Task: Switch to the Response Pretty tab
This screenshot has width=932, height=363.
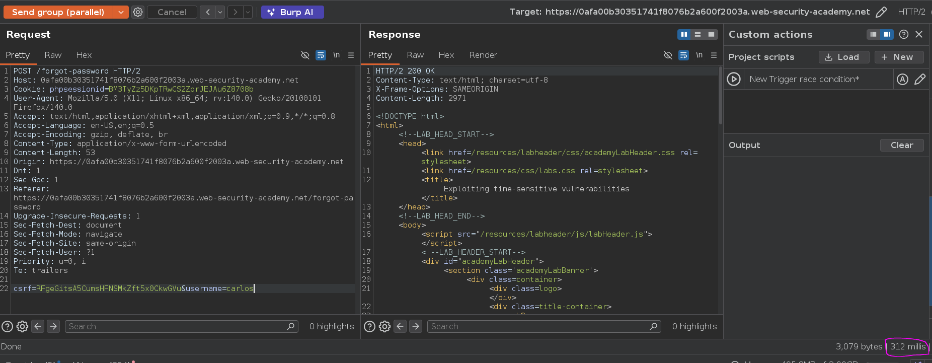Action: pyautogui.click(x=380, y=55)
